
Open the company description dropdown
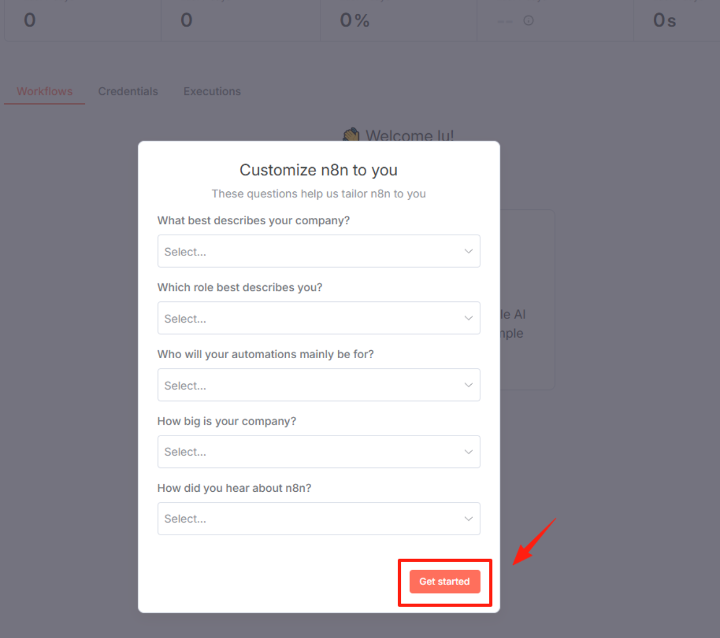point(319,251)
